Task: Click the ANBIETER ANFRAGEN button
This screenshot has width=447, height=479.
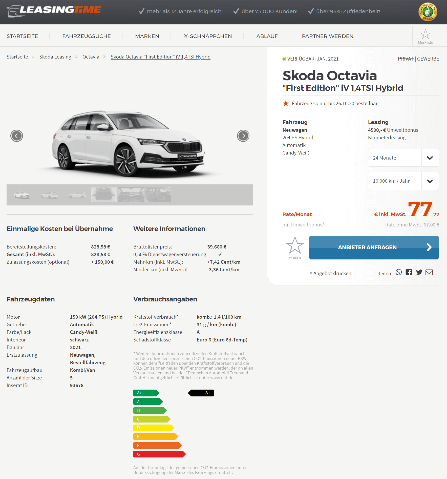Action: tap(374, 247)
